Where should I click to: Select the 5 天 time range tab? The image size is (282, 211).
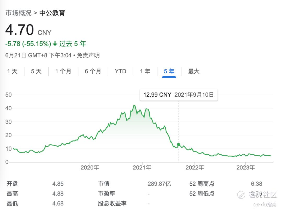[x=36, y=71]
